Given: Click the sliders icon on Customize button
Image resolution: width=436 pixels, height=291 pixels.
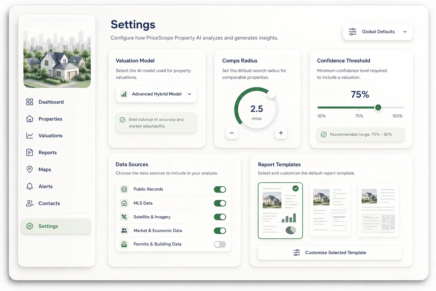Looking at the screenshot, I should tap(297, 253).
